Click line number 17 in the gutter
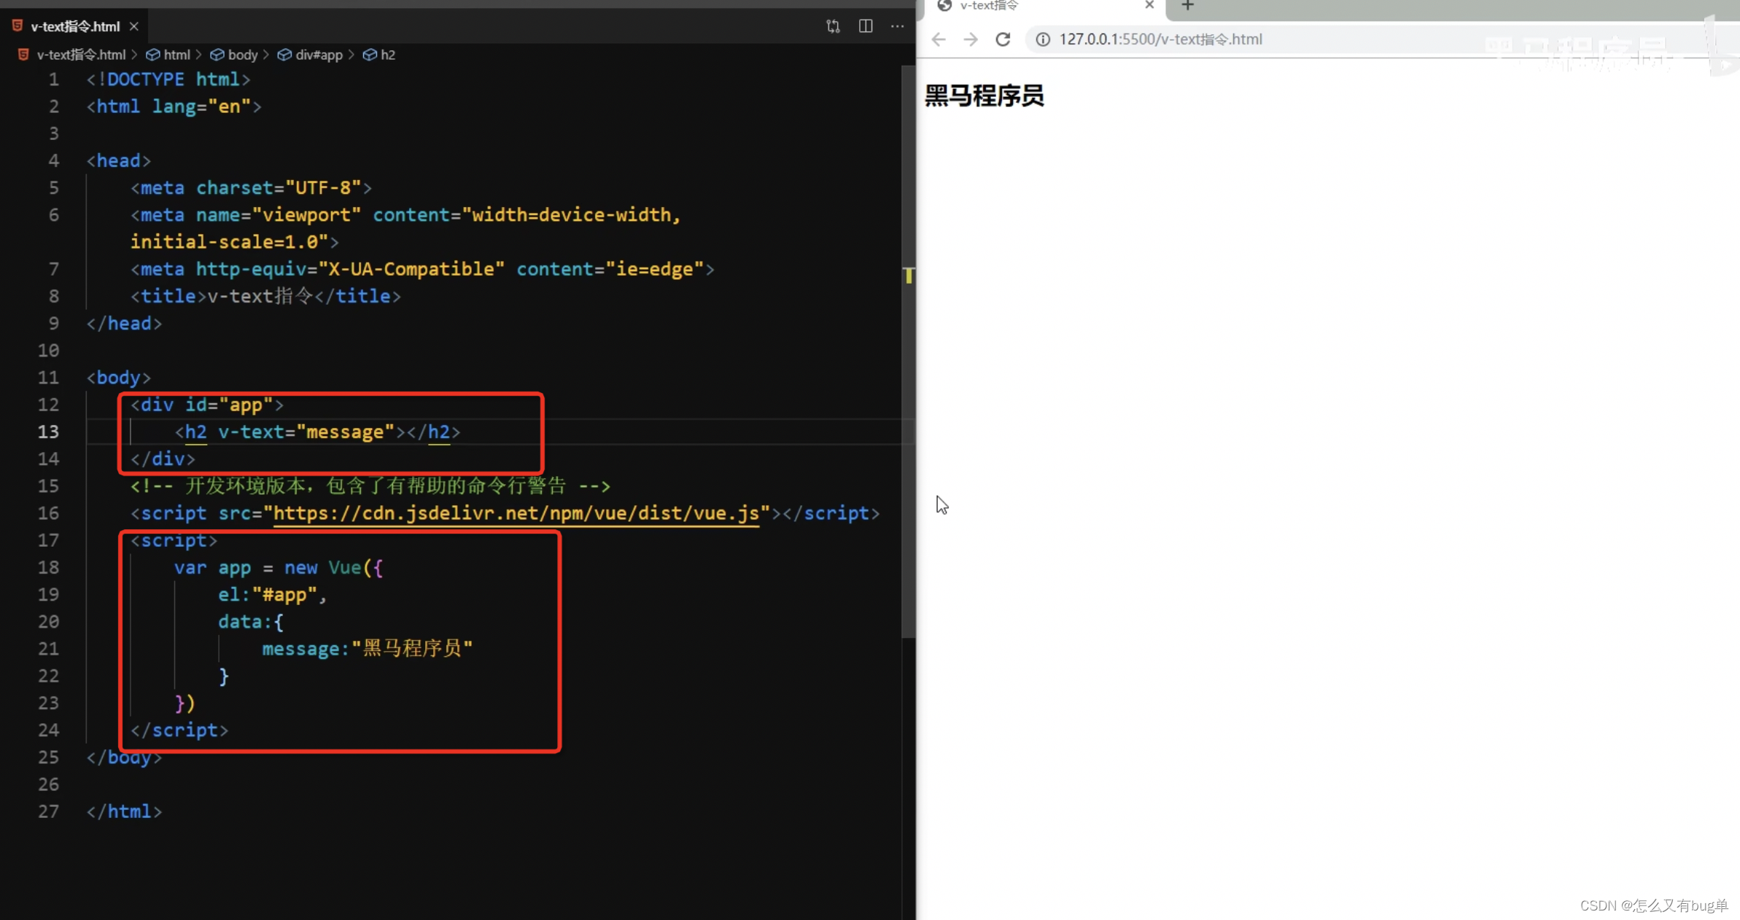Image resolution: width=1740 pixels, height=920 pixels. pyautogui.click(x=48, y=540)
